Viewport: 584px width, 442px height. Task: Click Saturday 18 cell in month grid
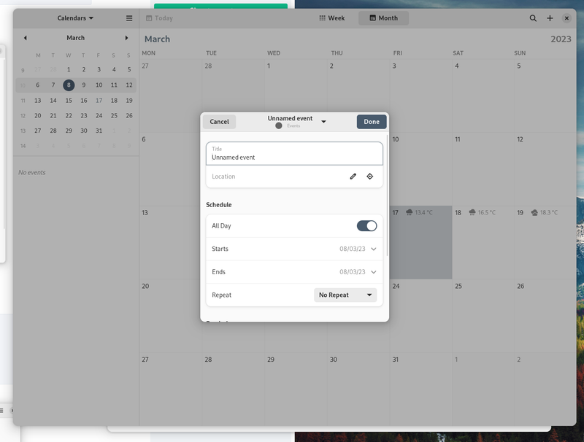point(483,242)
